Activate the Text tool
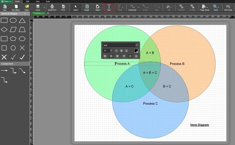235x145 pixels. tap(109, 7)
